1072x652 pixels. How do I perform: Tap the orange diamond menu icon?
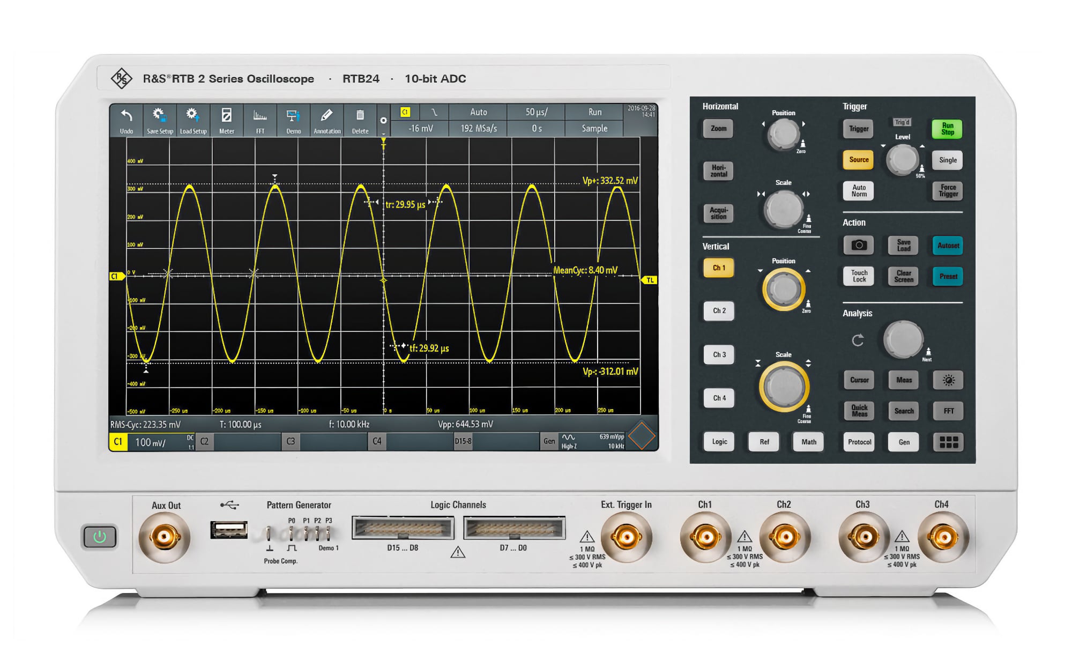coord(642,435)
